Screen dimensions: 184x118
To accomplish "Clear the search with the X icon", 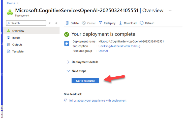I will [50, 23].
